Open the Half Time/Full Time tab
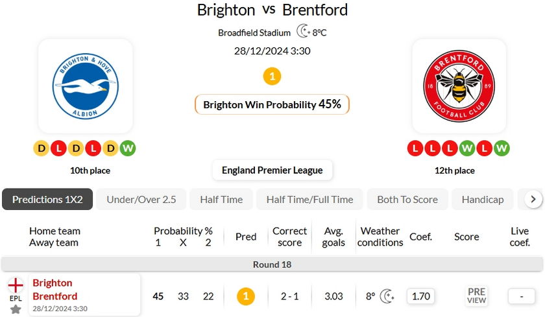 (309, 199)
